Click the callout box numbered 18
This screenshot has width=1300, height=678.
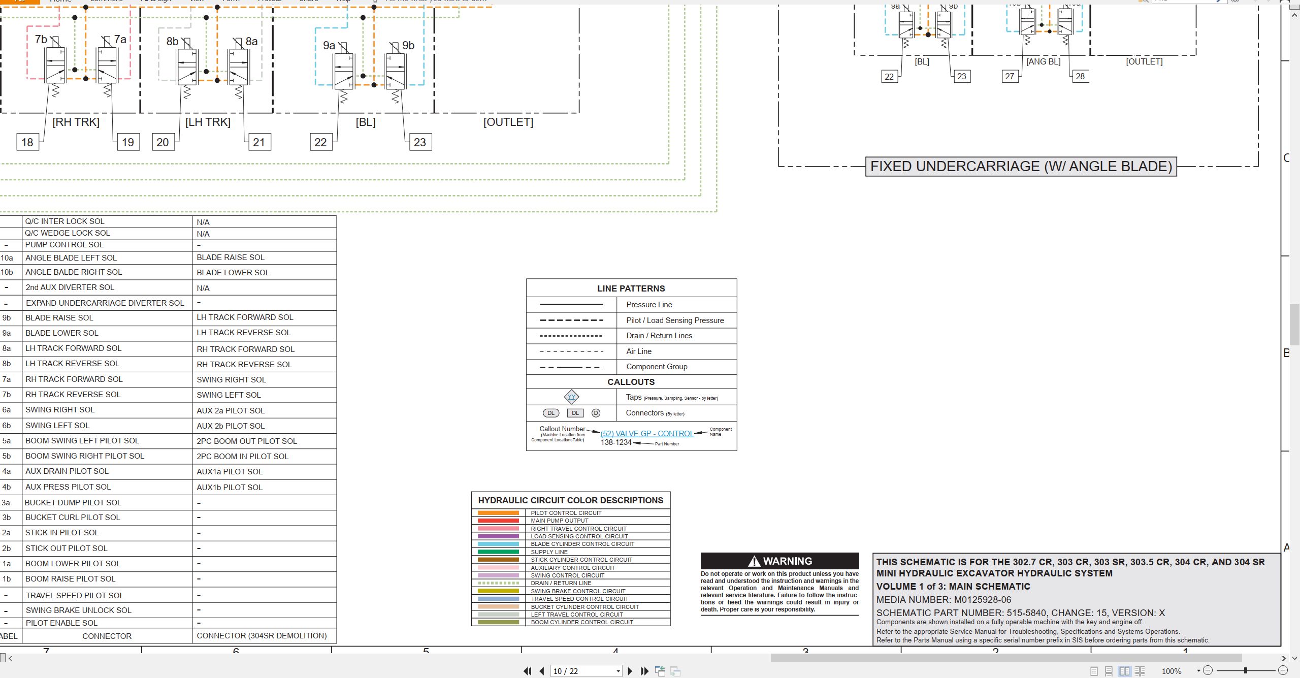pyautogui.click(x=27, y=142)
